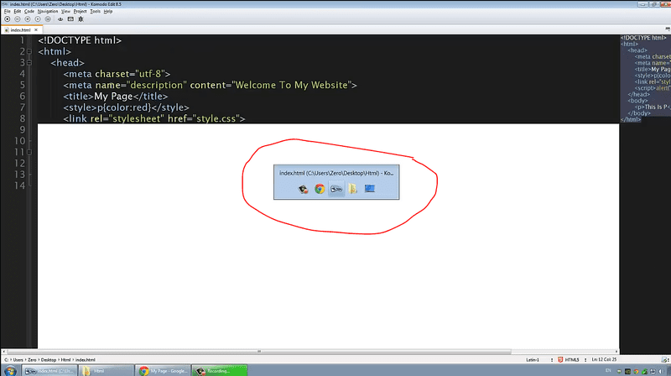Open the Recording taskbar item

click(220, 371)
